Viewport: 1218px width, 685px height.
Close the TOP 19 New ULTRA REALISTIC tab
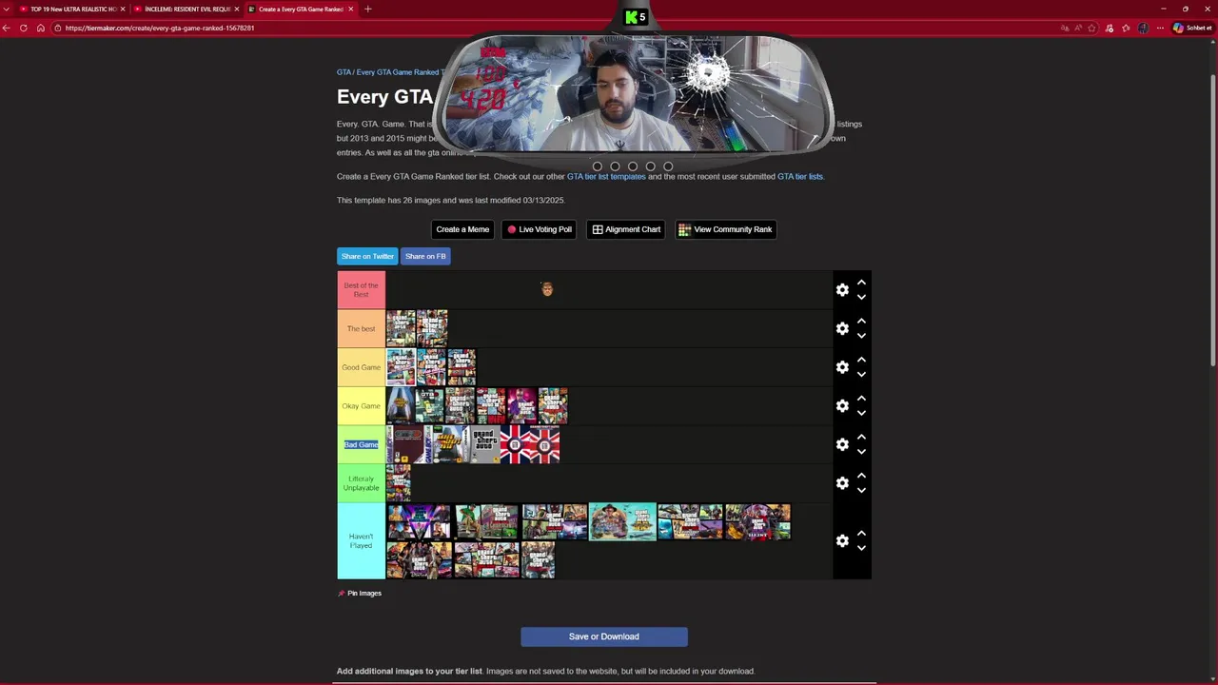(123, 9)
